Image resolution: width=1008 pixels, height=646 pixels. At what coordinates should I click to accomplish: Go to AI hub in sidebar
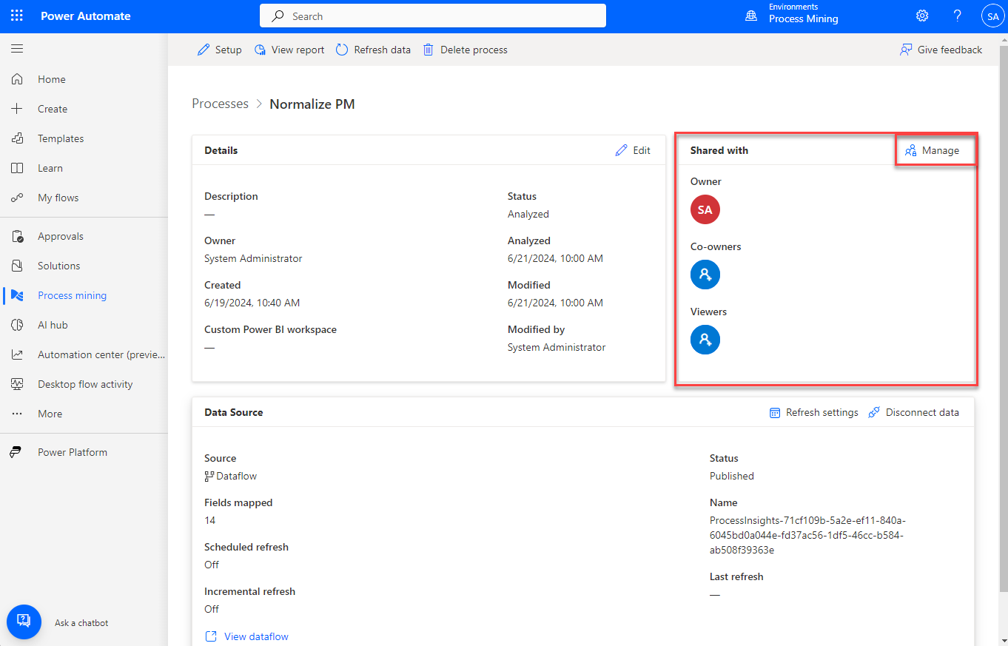53,325
